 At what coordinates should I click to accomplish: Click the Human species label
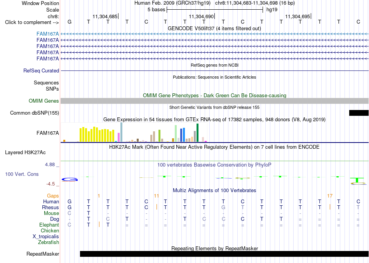click(51, 201)
